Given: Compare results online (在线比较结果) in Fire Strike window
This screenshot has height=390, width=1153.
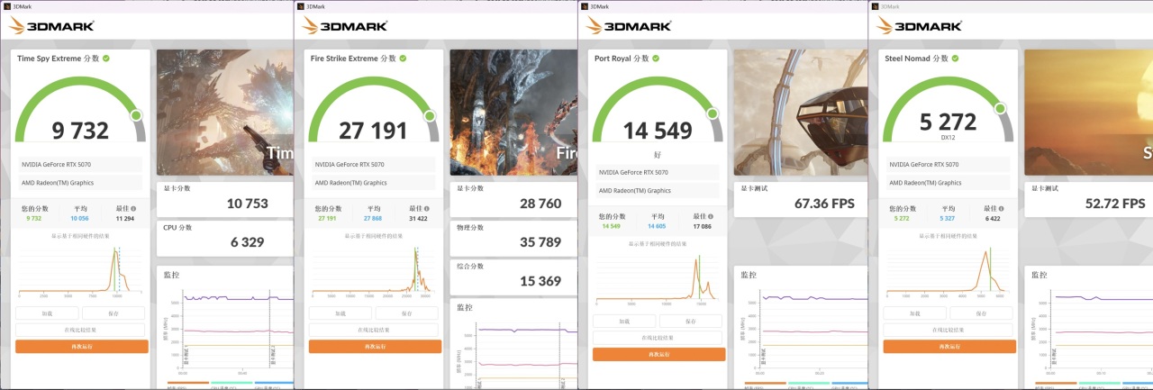Looking at the screenshot, I should [x=374, y=330].
